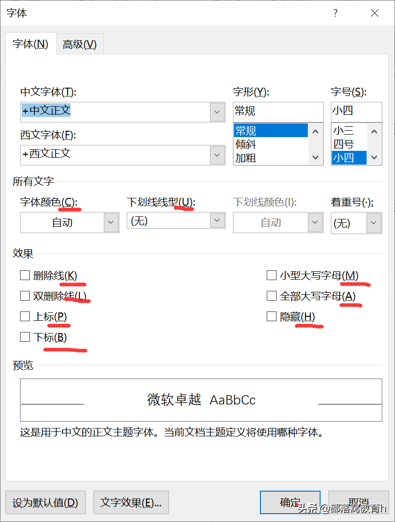Click up arrow in 字形 list scrollbar
Viewport: 395px width, 522px height.
point(316,132)
